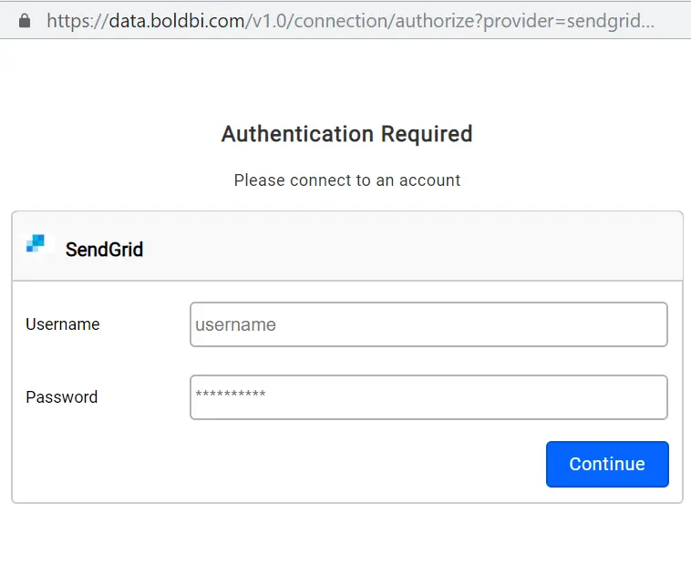Focus the Password input field
The image size is (691, 565).
pyautogui.click(x=428, y=397)
